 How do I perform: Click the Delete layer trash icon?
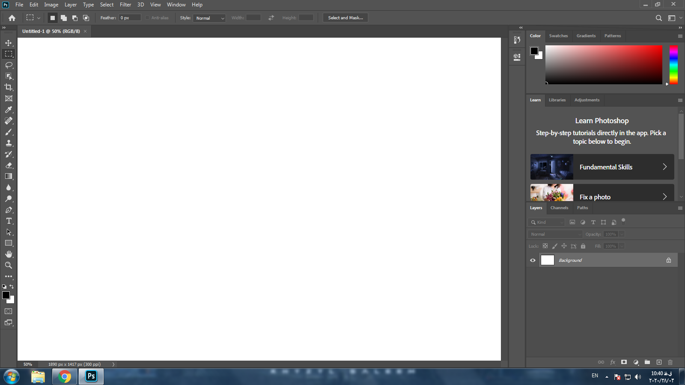670,362
